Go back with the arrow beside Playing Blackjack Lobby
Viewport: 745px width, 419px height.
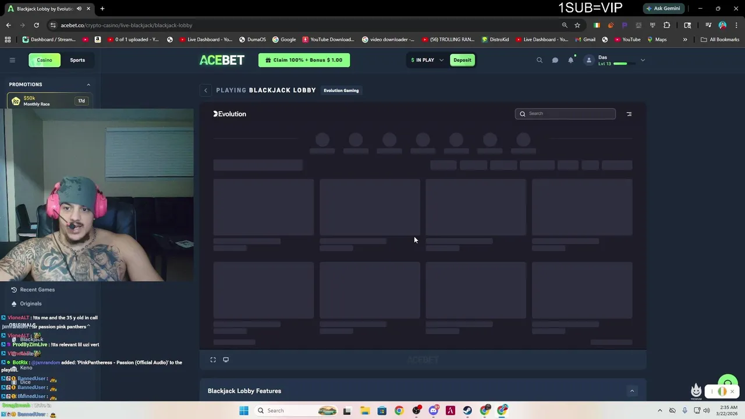click(205, 90)
